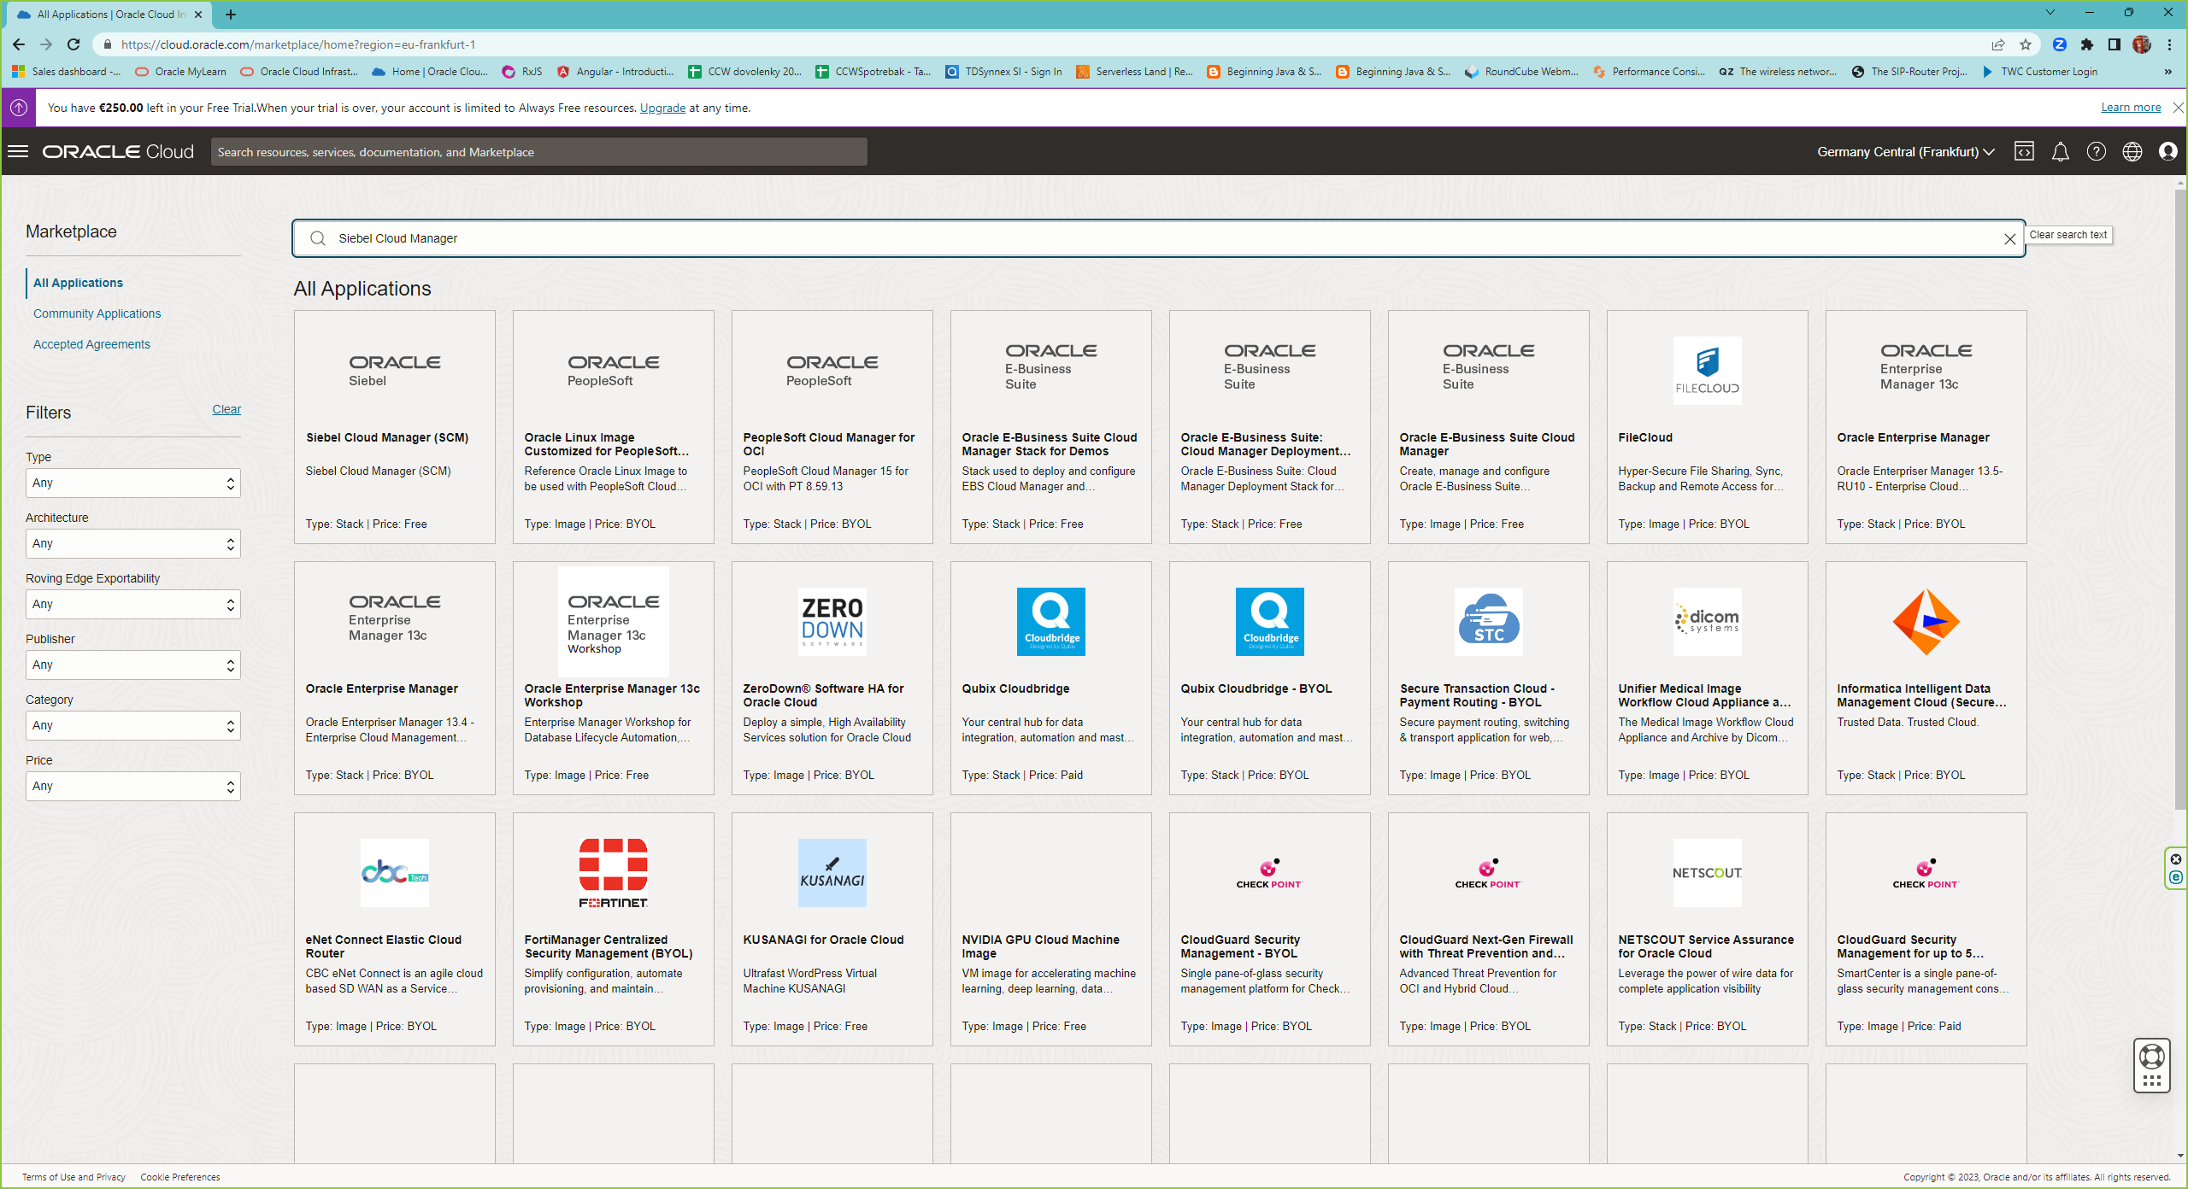
Task: Clear the marketplace search text
Action: click(x=2009, y=239)
